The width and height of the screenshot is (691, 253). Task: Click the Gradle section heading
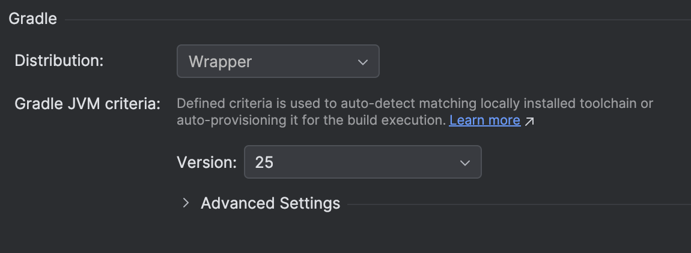[32, 19]
